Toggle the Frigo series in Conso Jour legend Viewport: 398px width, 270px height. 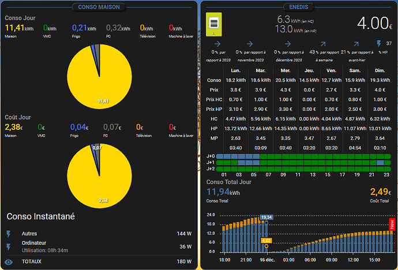84,30
